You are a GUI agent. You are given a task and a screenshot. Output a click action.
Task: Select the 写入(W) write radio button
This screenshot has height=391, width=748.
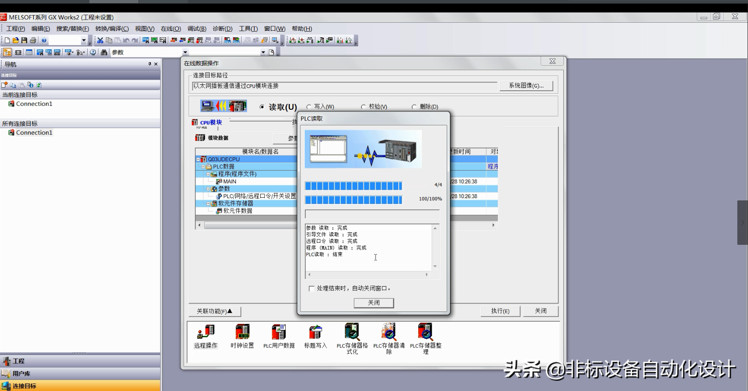click(x=309, y=107)
